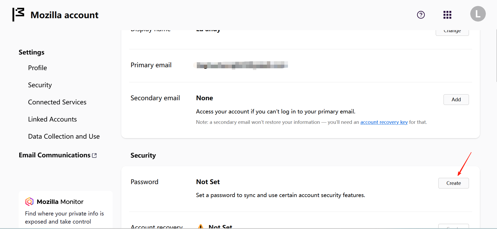Click the Mozilla Monitor promo card

65,210
